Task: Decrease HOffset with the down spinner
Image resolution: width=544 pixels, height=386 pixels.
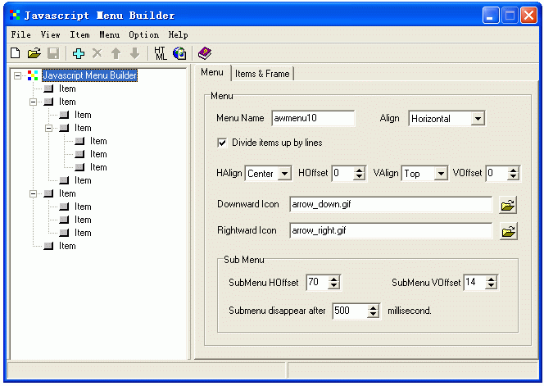Action: click(359, 176)
